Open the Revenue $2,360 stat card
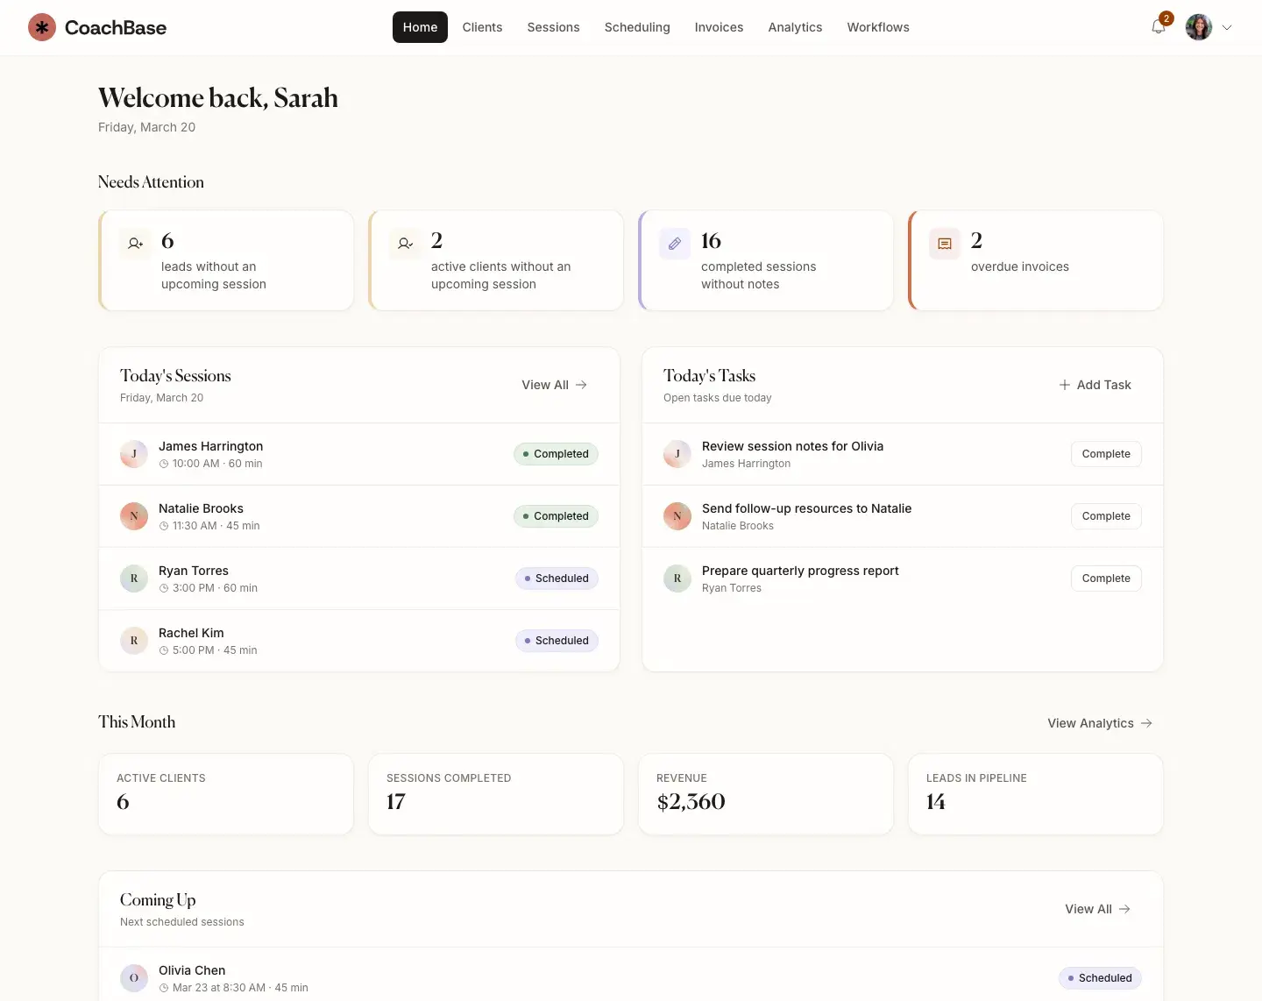The height and width of the screenshot is (1001, 1262). pyautogui.click(x=766, y=794)
